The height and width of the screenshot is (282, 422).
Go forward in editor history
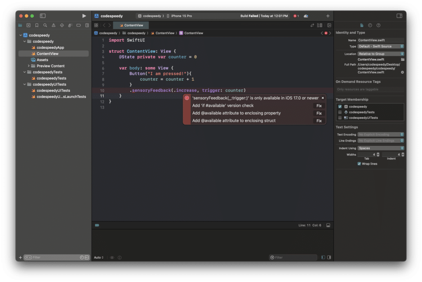[110, 25]
